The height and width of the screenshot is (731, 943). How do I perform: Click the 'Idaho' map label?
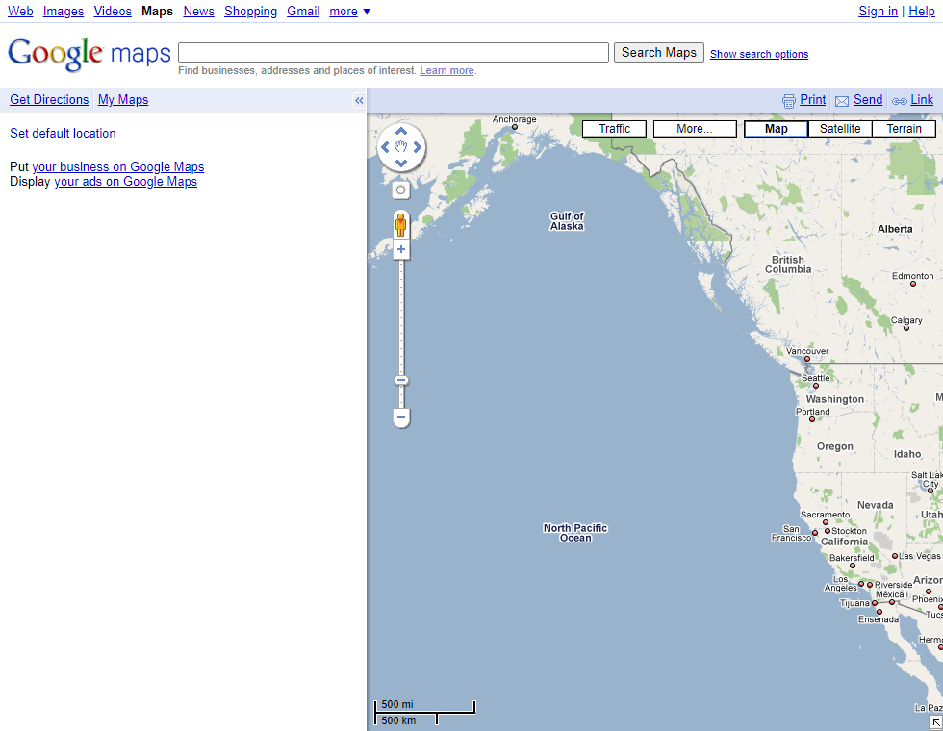point(907,454)
